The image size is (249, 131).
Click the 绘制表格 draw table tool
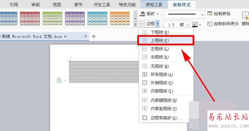click(219, 14)
